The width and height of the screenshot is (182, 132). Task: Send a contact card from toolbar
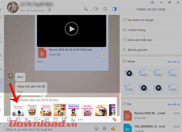[x=47, y=120]
